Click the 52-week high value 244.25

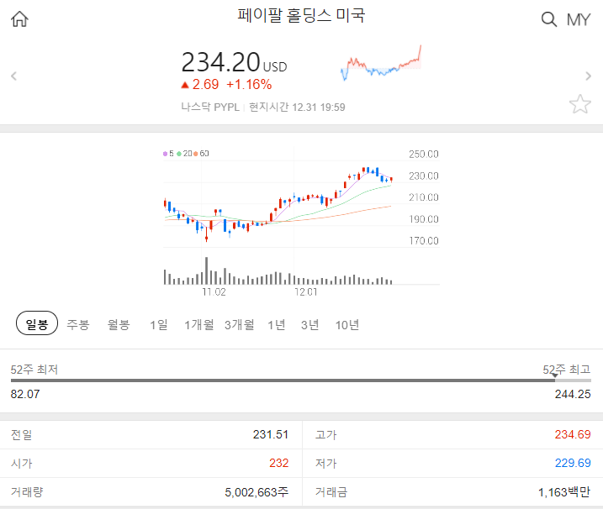click(573, 394)
